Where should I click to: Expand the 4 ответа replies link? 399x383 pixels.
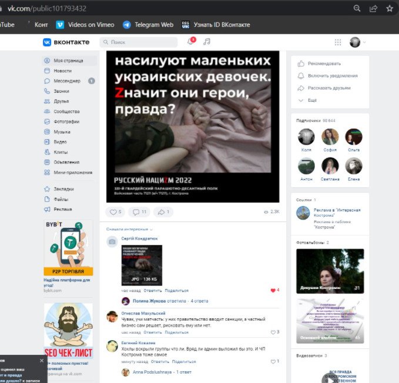point(199,301)
